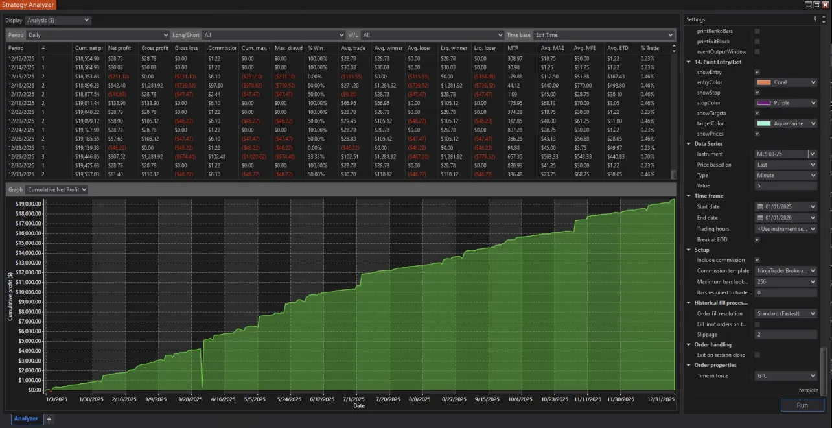Add a new analyzer with the plus icon
This screenshot has width=832, height=428.
[48, 419]
